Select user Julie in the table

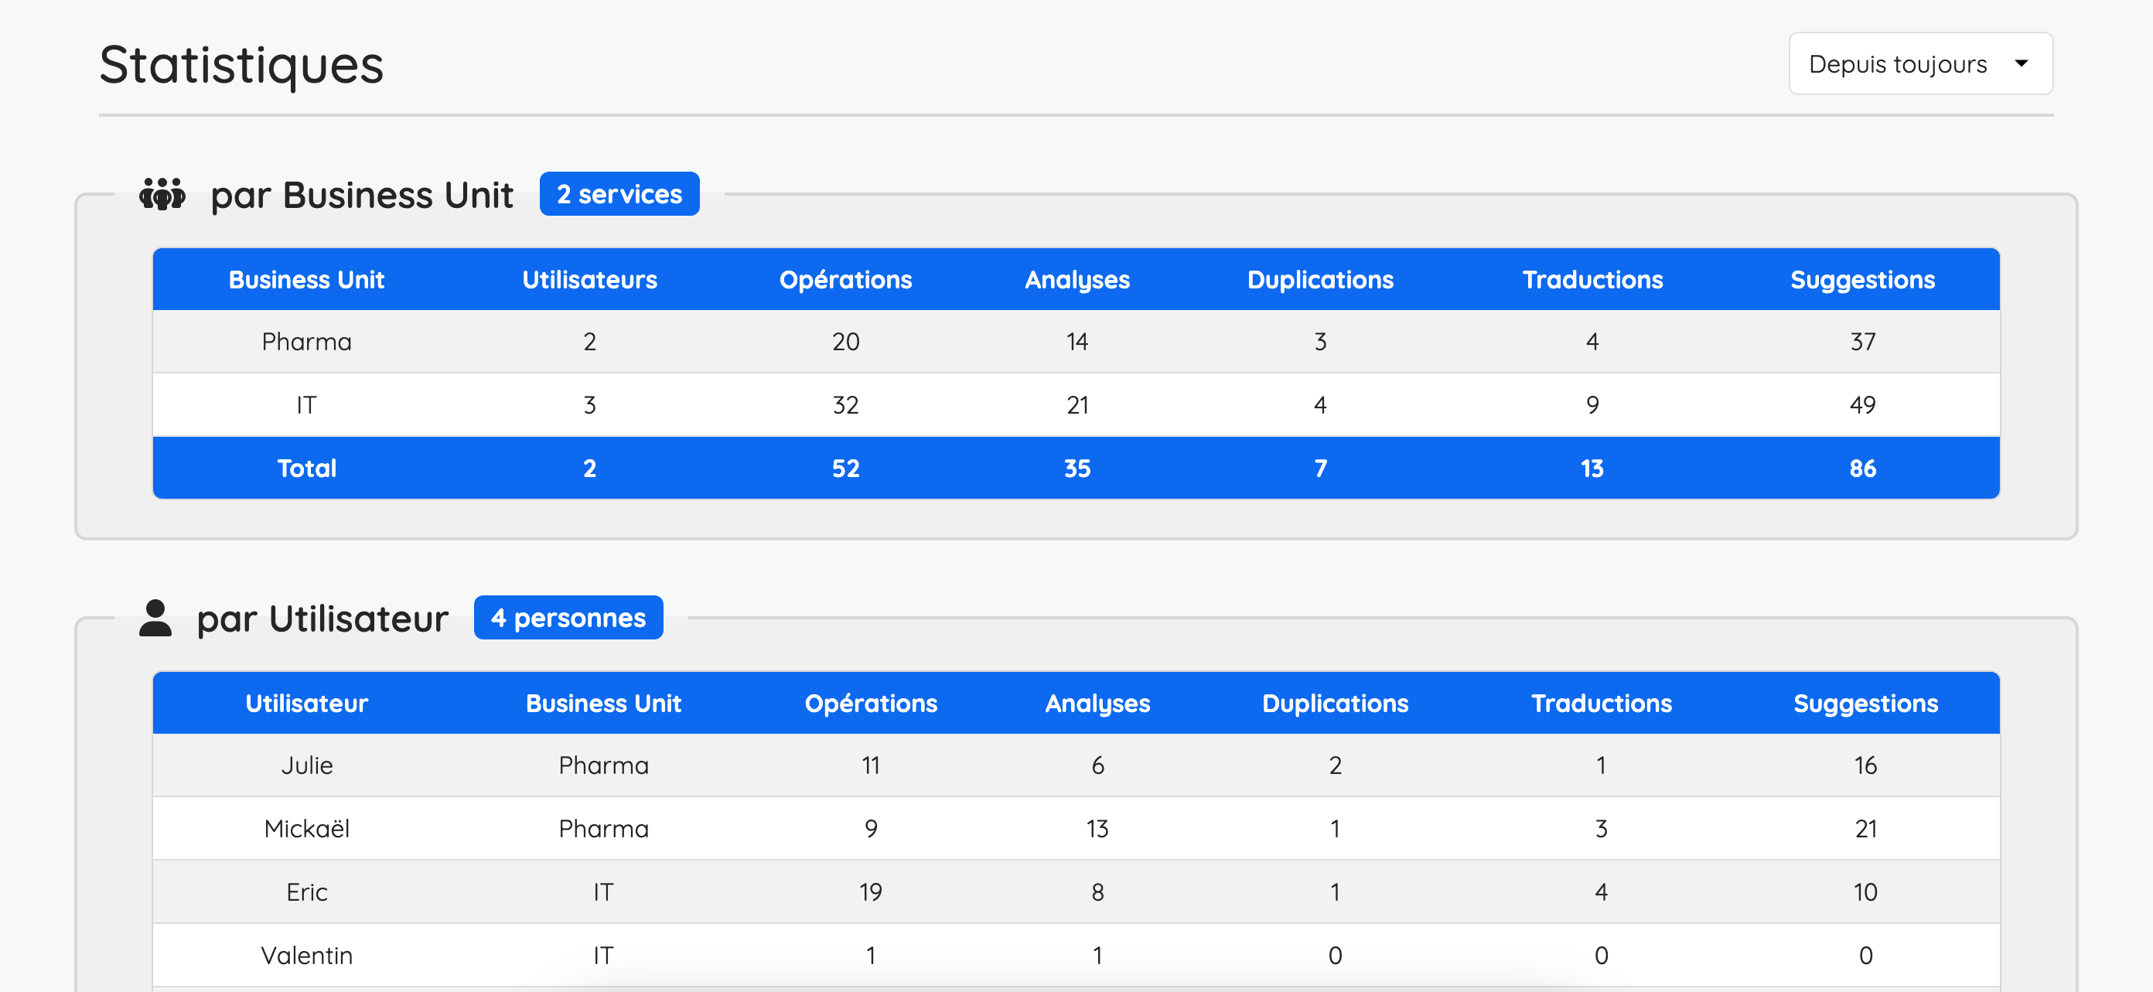307,765
